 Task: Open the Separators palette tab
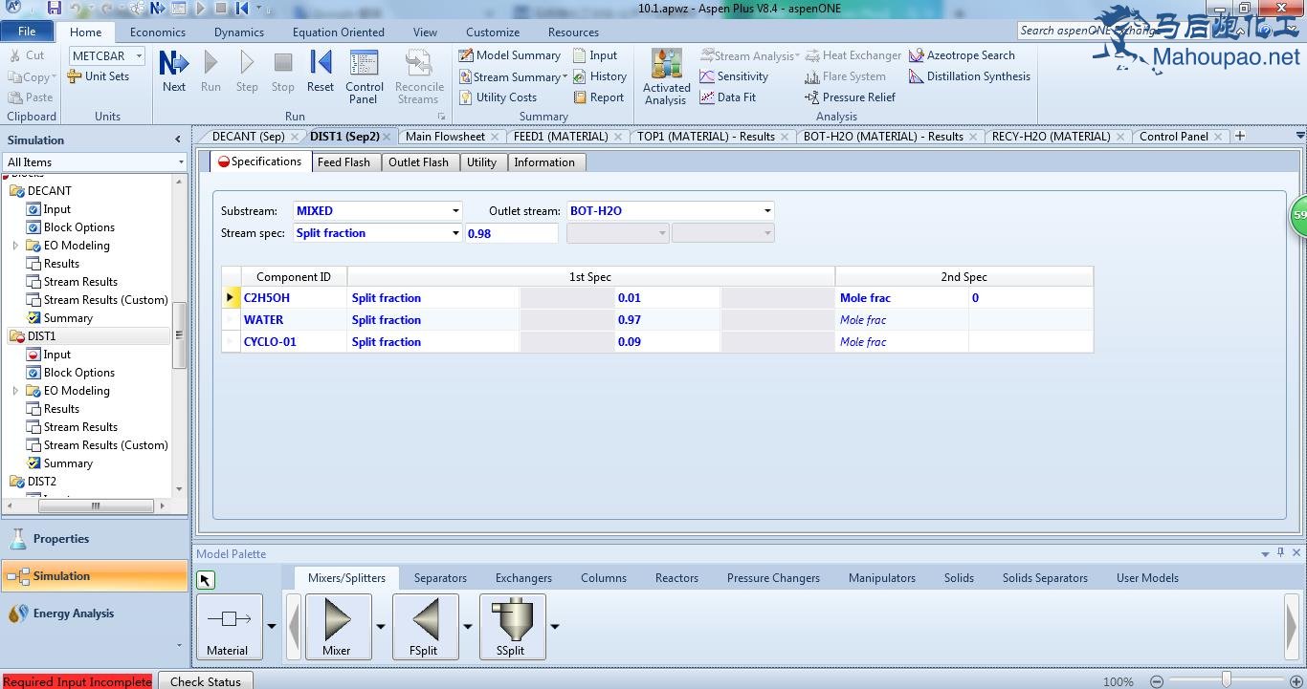(440, 578)
